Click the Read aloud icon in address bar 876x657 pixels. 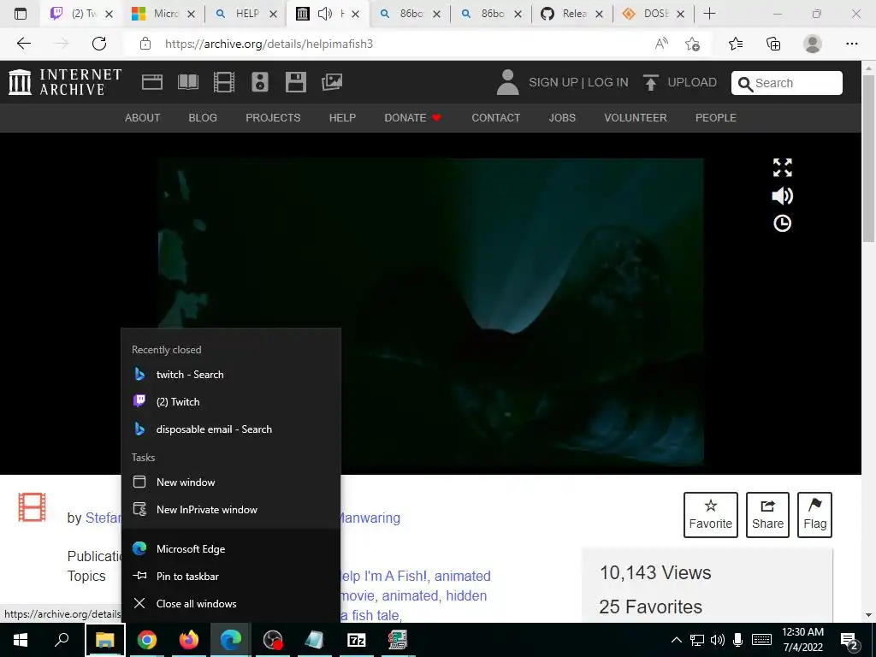pos(661,44)
